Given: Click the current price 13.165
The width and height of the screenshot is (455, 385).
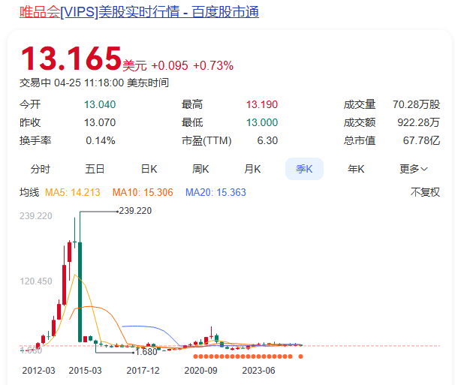Looking at the screenshot, I should (71, 59).
